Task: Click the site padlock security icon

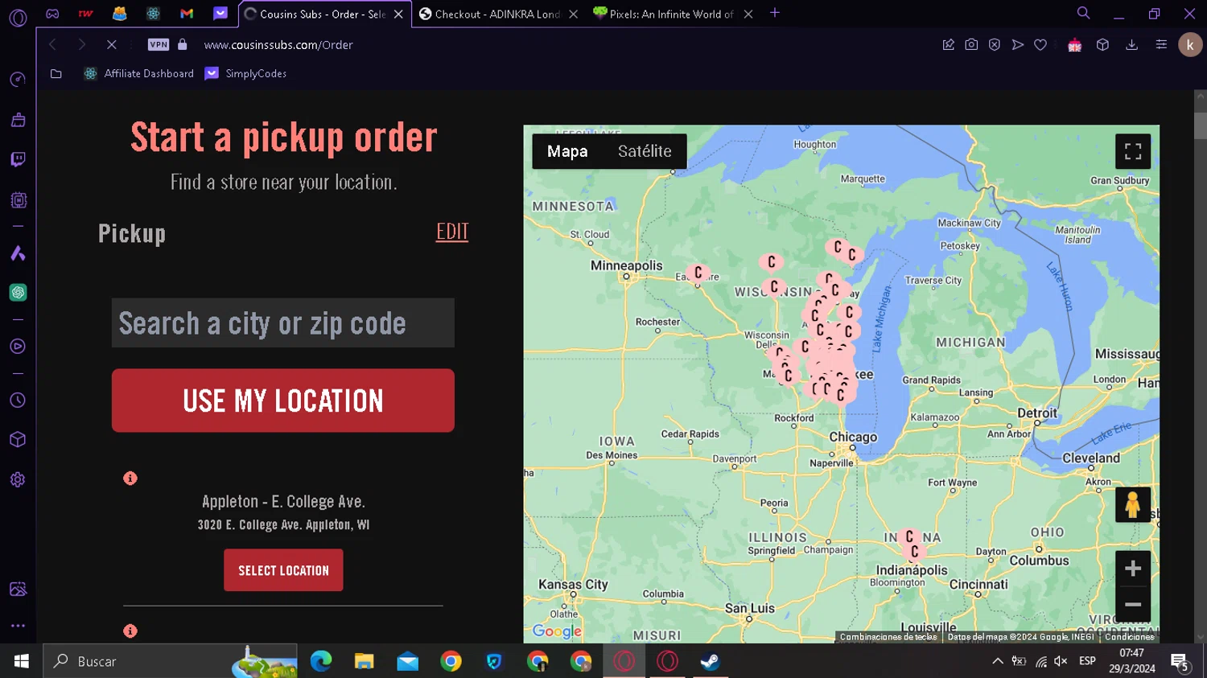Action: tap(183, 44)
